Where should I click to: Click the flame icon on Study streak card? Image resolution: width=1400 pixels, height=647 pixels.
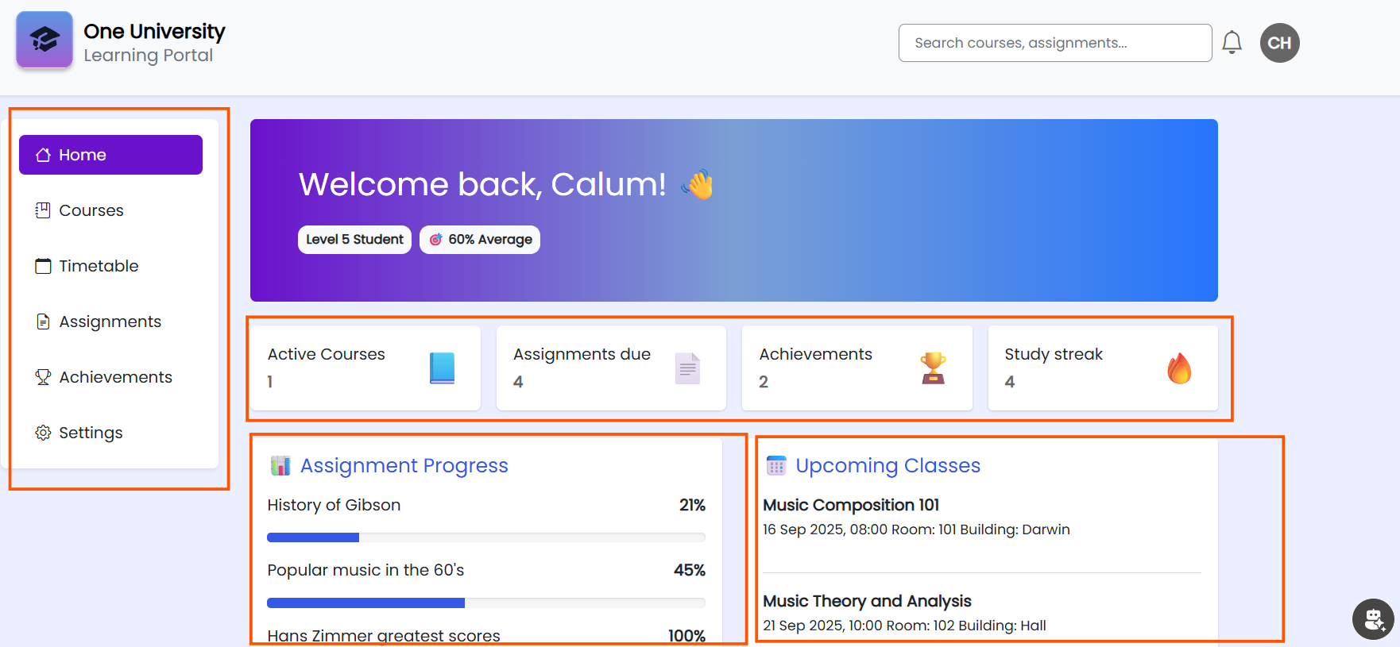point(1181,368)
